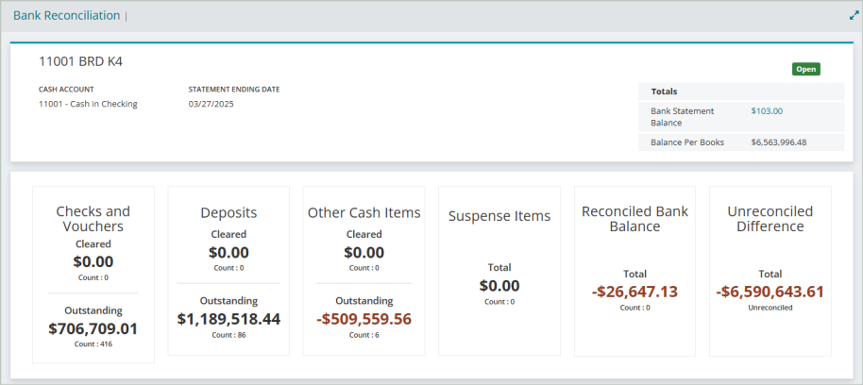
Task: Open the Other Cash Items card
Action: [x=364, y=271]
